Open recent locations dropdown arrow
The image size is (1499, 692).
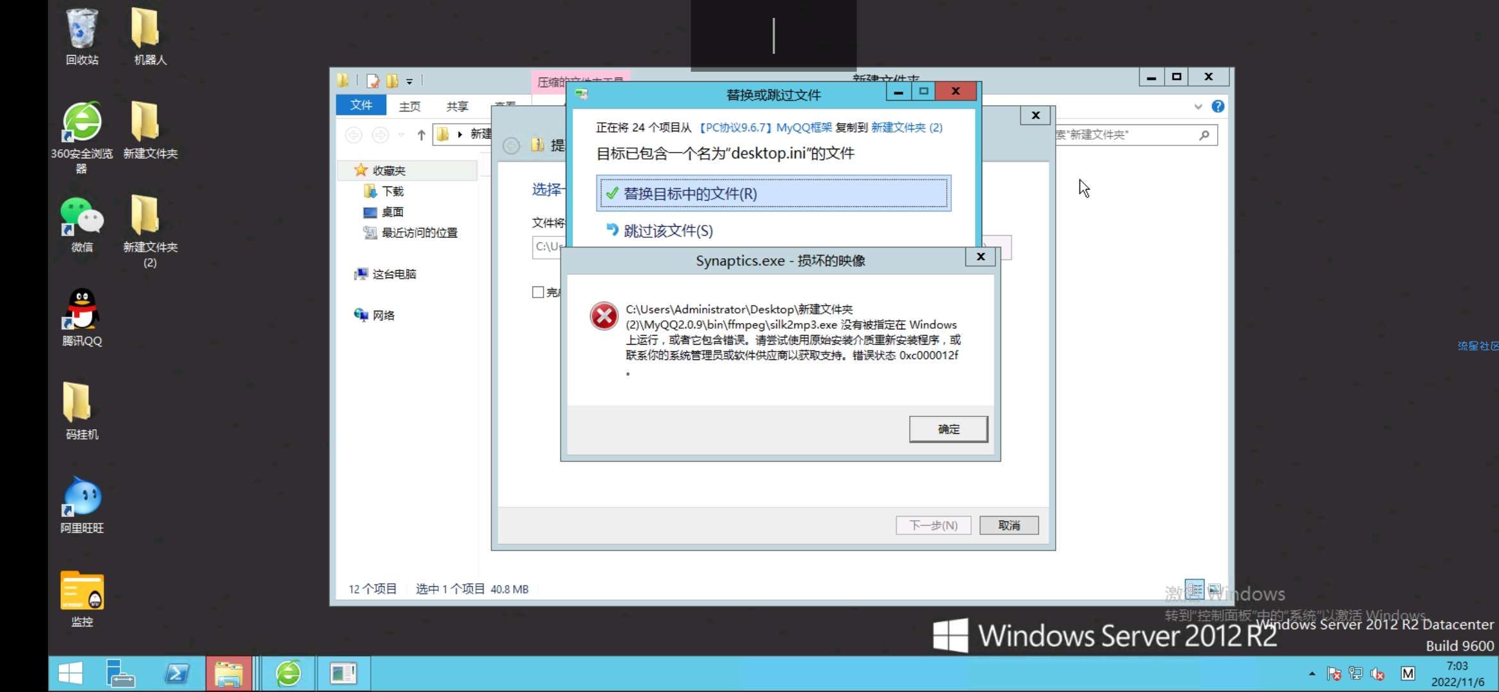(x=401, y=135)
